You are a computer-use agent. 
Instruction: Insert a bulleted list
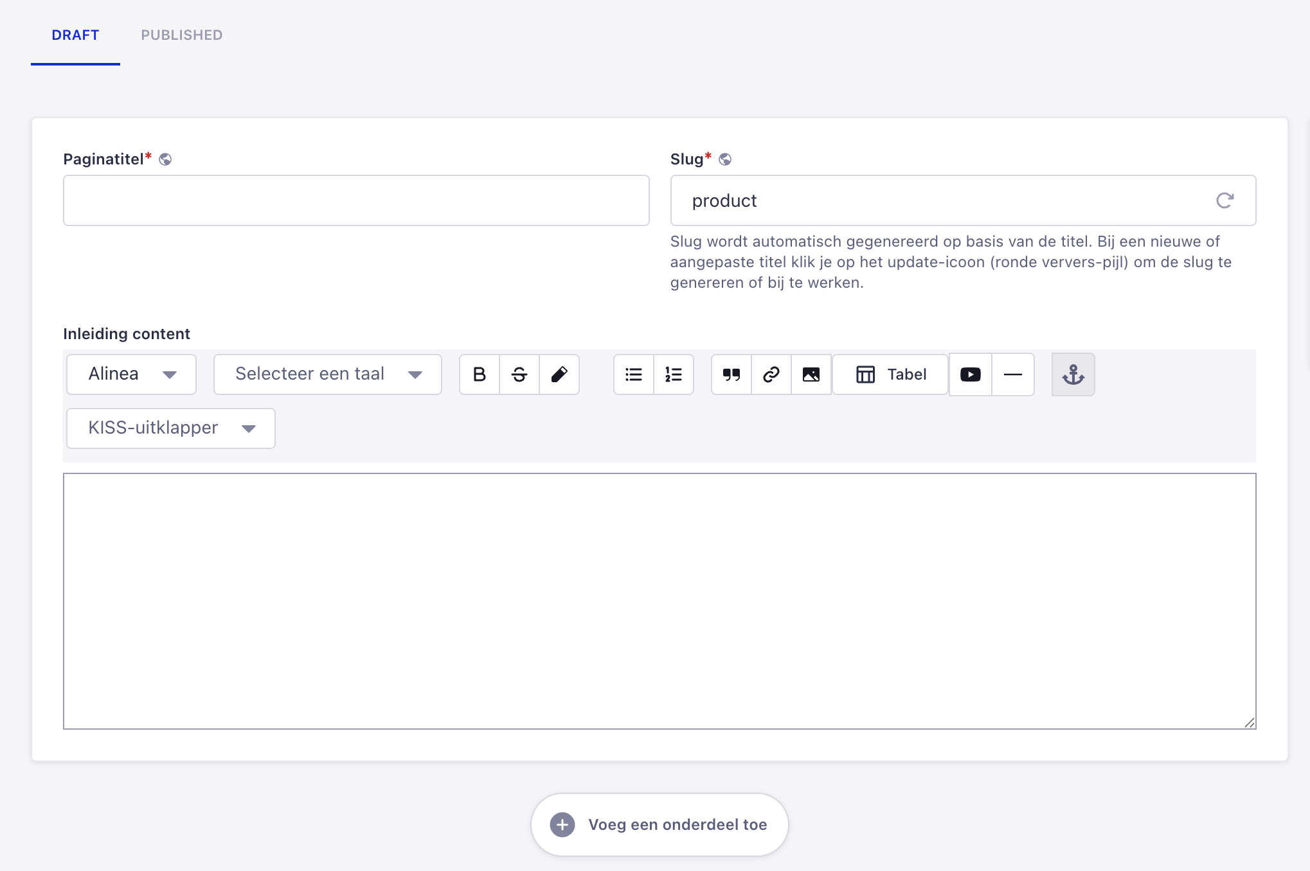[634, 374]
